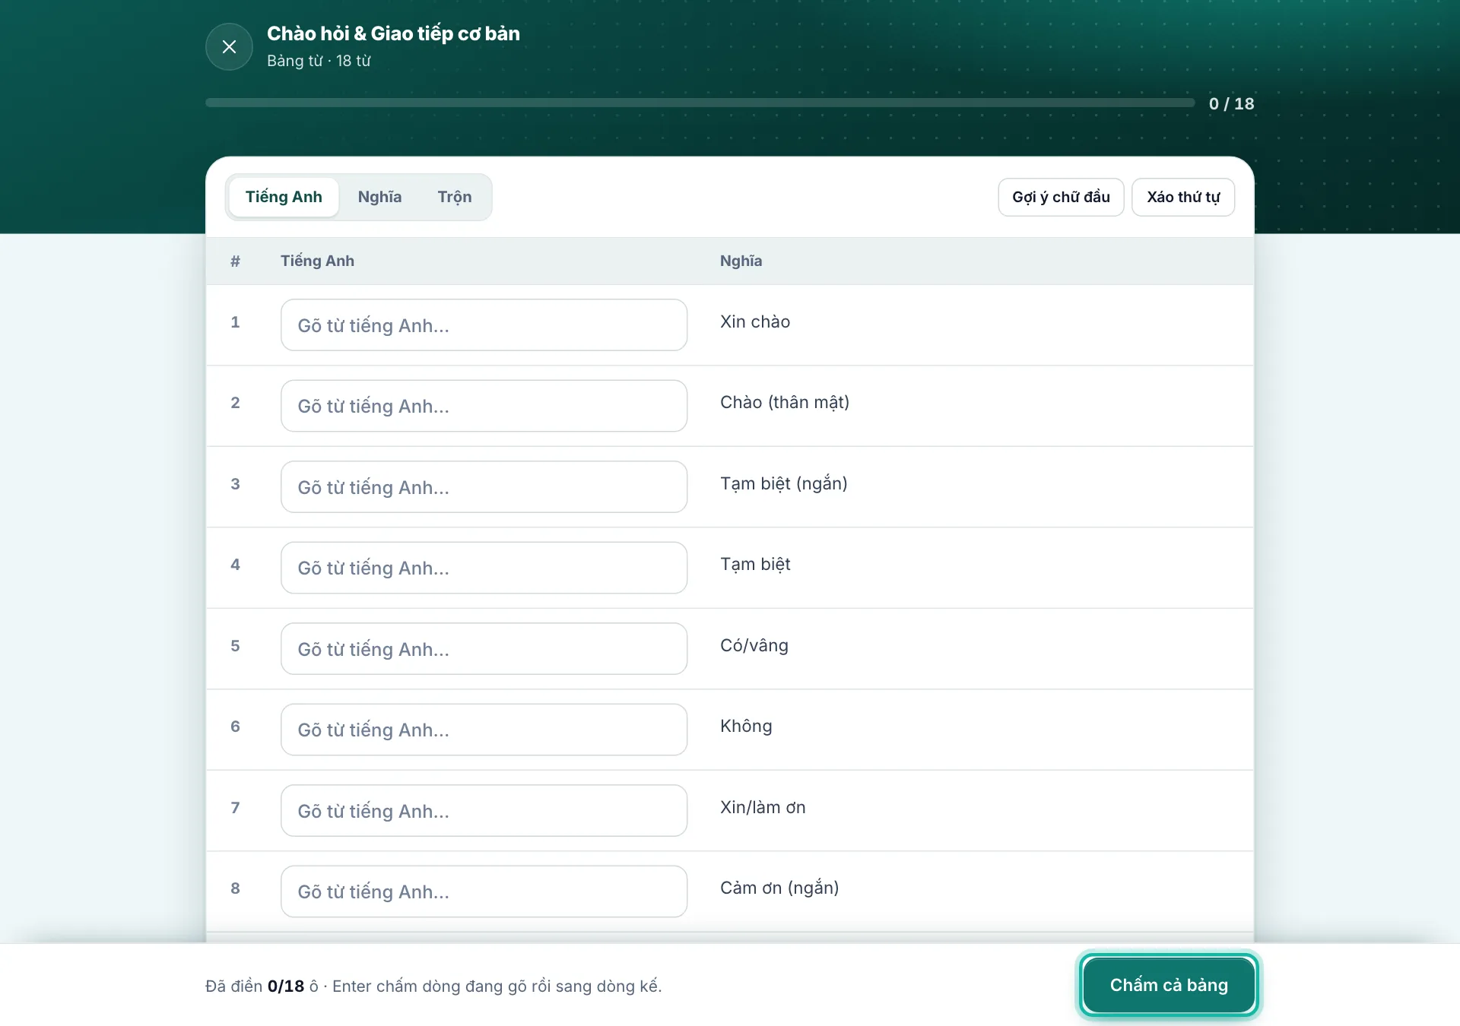This screenshot has height=1026, width=1460.
Task: Switch to the Nghĩa tab
Action: pyautogui.click(x=379, y=197)
